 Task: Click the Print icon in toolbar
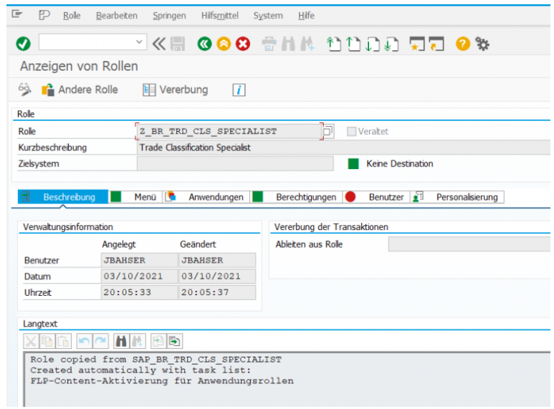pos(269,44)
